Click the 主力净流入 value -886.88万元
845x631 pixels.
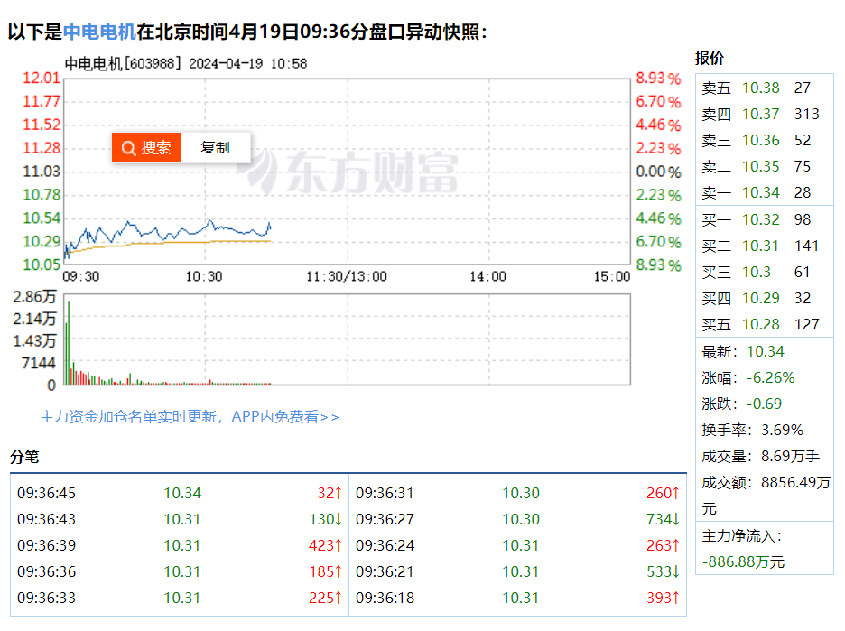tap(743, 562)
